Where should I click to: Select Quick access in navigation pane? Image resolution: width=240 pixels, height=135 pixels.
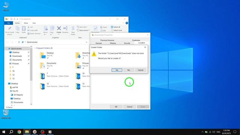tap(16, 48)
